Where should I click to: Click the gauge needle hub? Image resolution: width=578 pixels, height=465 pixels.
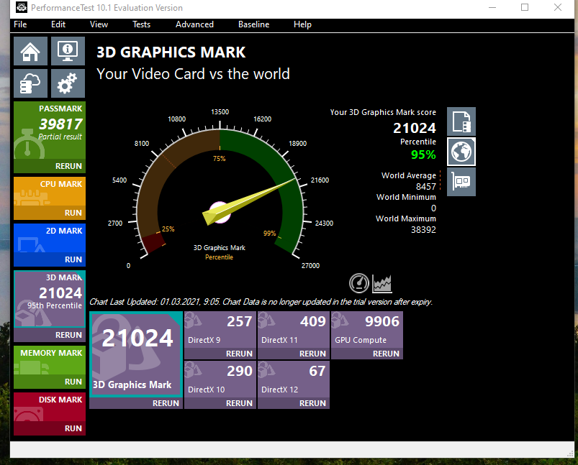(220, 213)
